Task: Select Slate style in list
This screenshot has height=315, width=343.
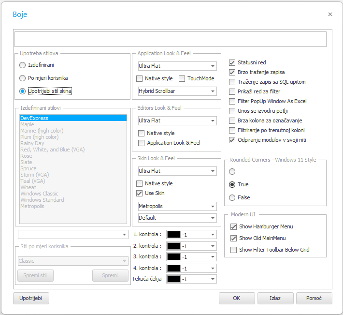Action: click(73, 162)
